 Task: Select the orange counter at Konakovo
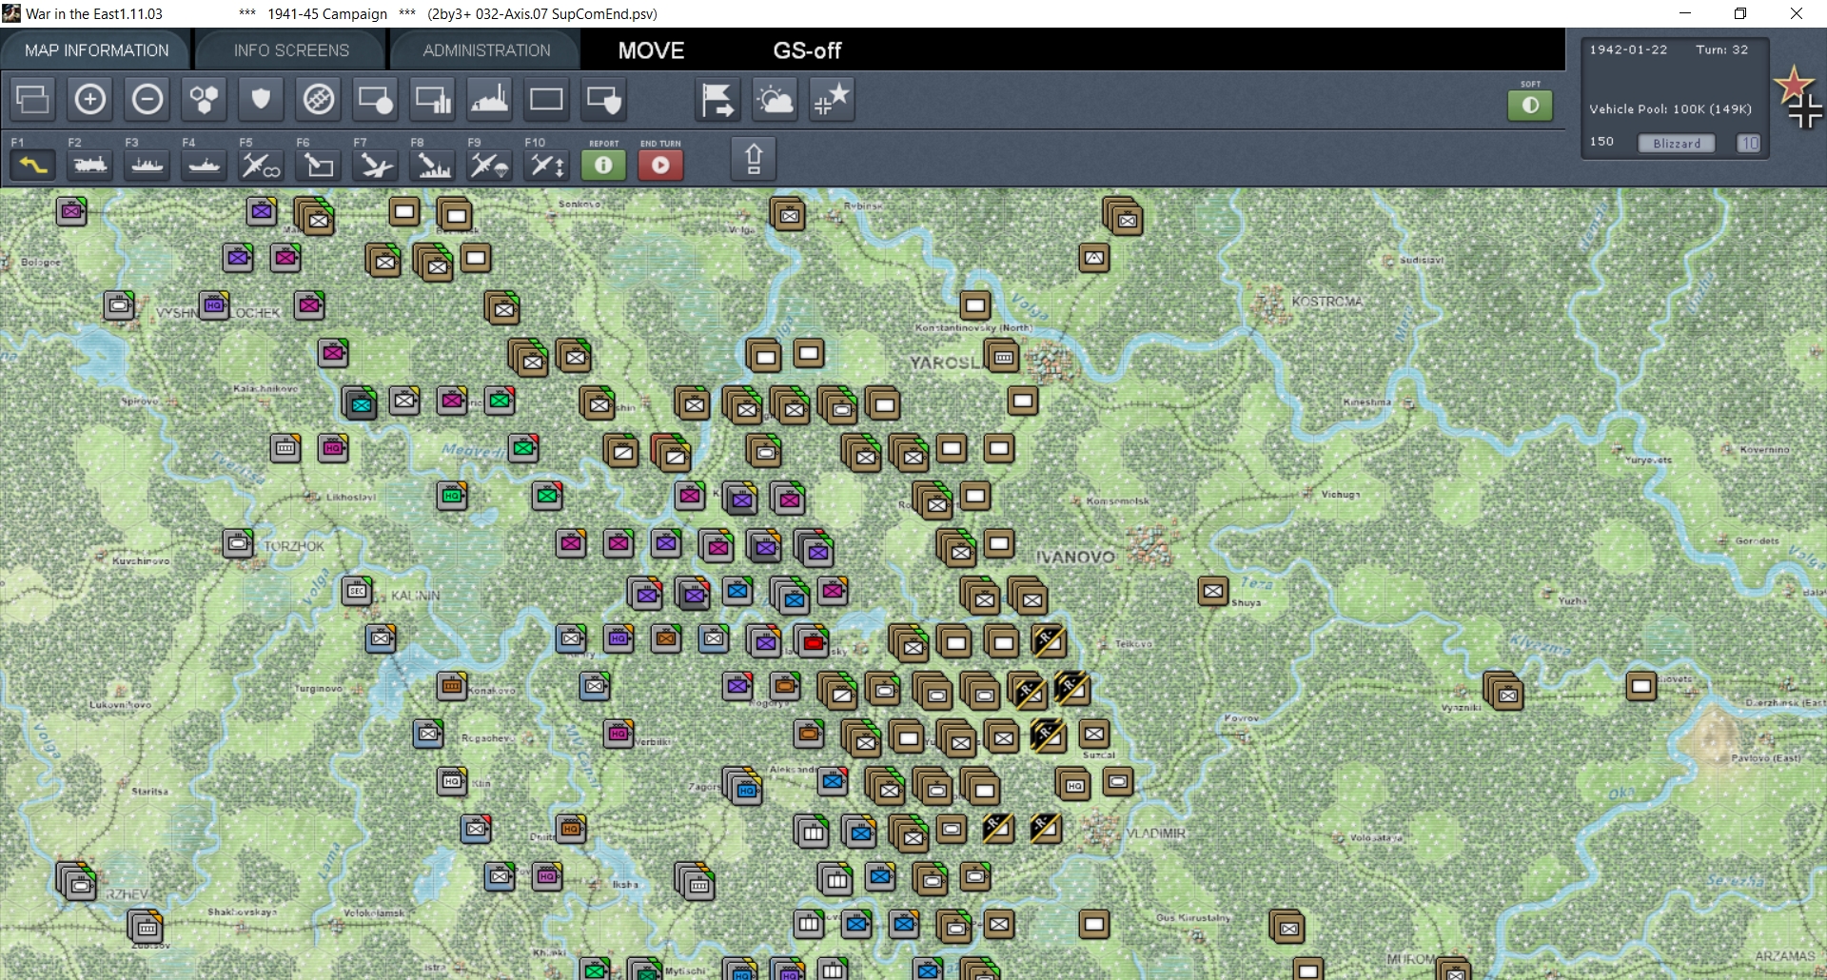click(452, 686)
